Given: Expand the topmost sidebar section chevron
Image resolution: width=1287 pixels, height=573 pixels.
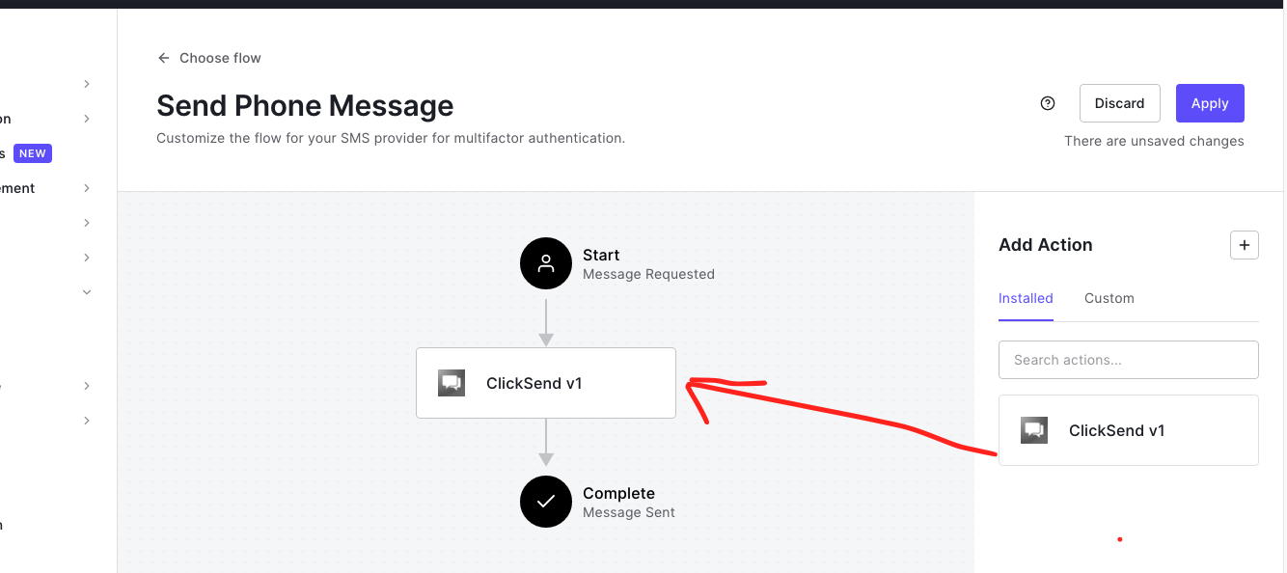Looking at the screenshot, I should click(x=86, y=84).
